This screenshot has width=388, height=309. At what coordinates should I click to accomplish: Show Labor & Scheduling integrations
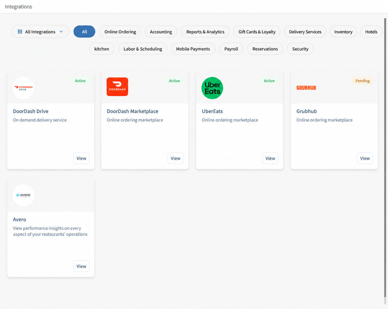pos(143,49)
